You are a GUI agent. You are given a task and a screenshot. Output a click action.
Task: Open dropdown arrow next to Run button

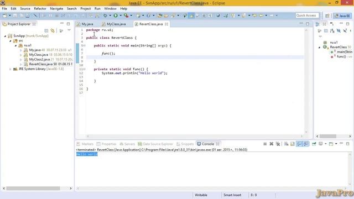(x=121, y=15)
